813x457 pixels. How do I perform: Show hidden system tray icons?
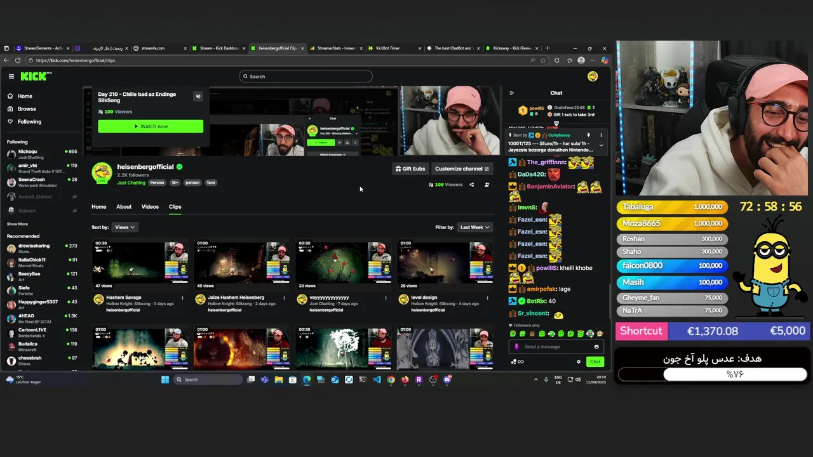coord(535,380)
